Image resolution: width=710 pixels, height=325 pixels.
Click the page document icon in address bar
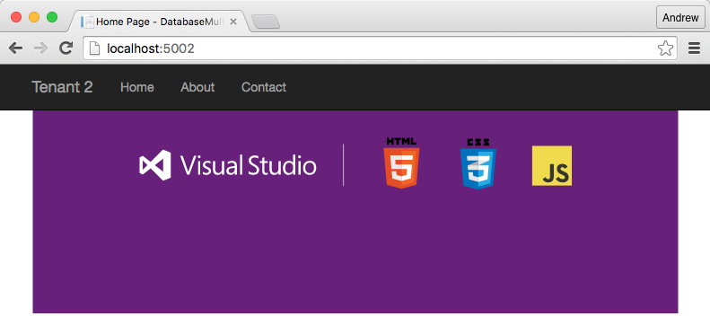94,48
